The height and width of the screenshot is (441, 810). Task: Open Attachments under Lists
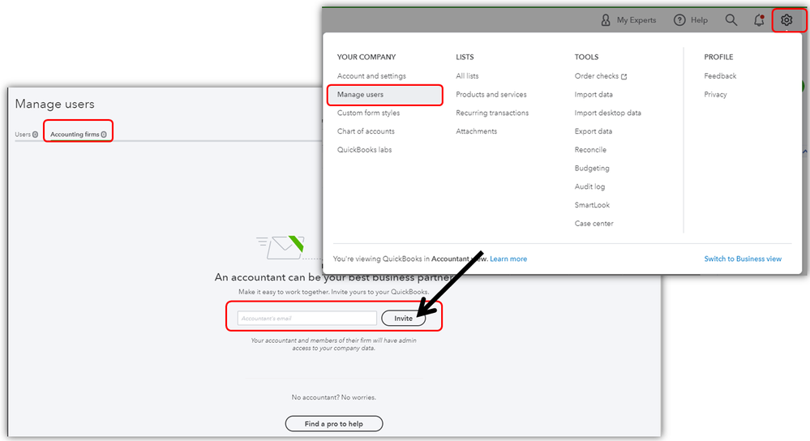coord(476,131)
